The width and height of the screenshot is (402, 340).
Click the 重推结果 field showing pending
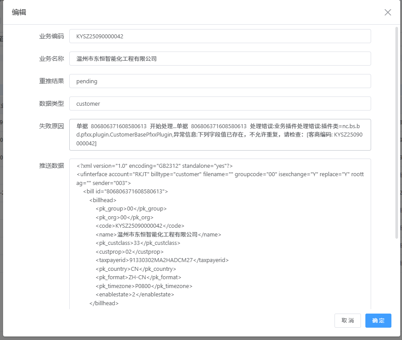click(220, 81)
